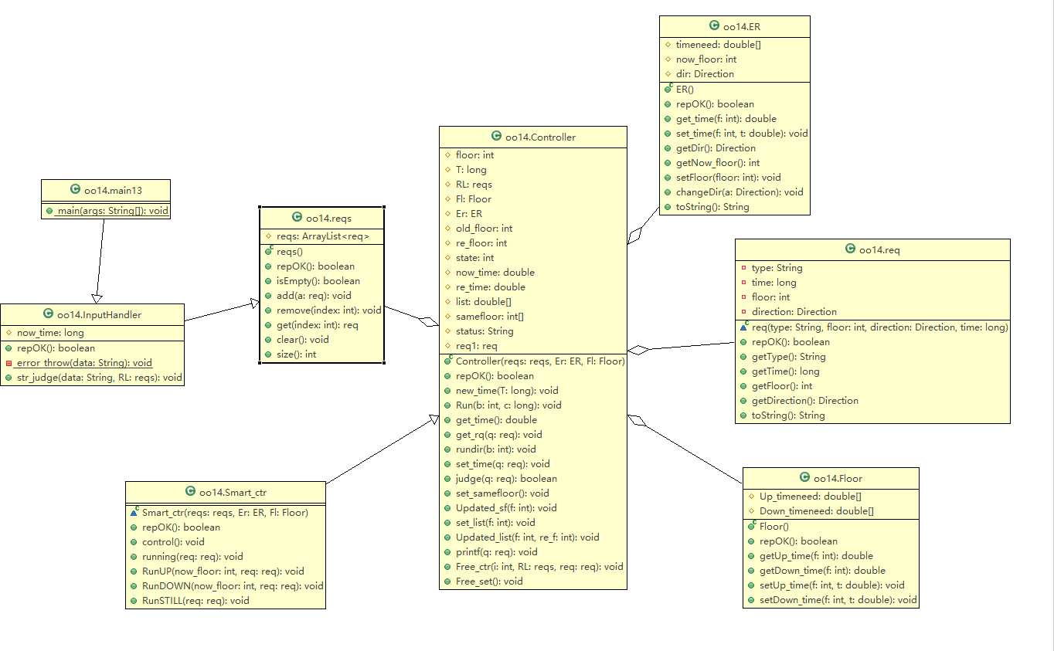Click the class icon beside oo14.Smart_ctr
Screen dimensions: 1054x651
click(x=191, y=491)
